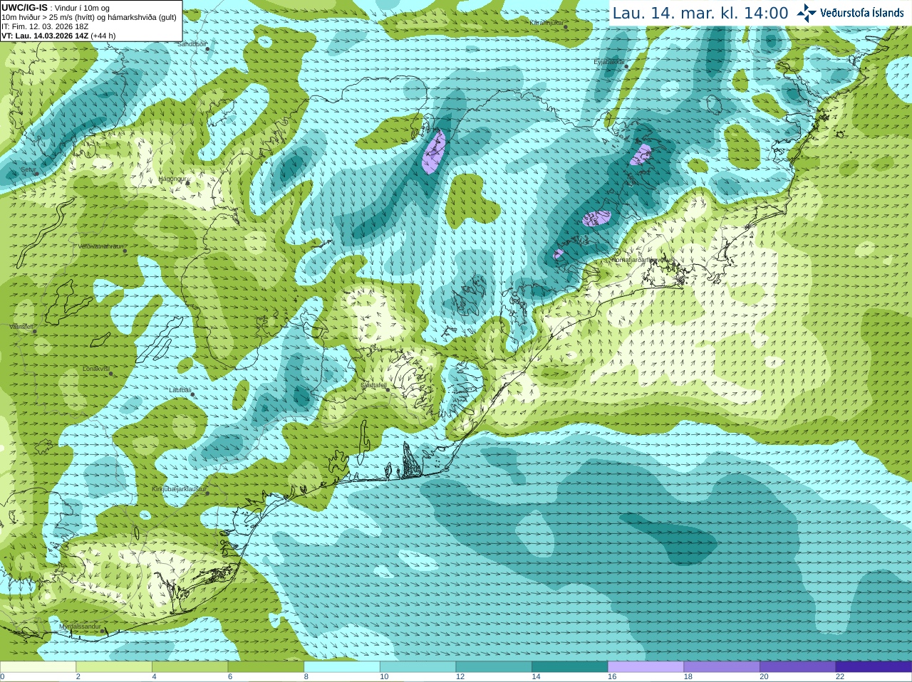Click the legend value '16'
This screenshot has width=912, height=682.
(612, 677)
